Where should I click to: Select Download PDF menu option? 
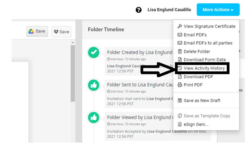(x=206, y=77)
